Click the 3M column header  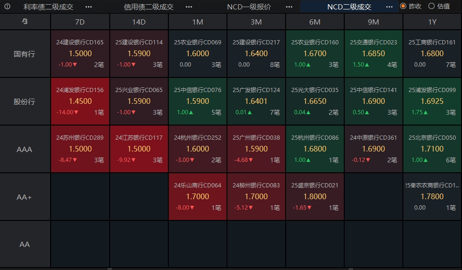(x=256, y=22)
